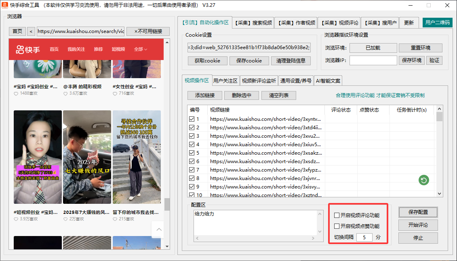
Task: Click the 切换间隔 minutes input field
Action: tap(364, 237)
